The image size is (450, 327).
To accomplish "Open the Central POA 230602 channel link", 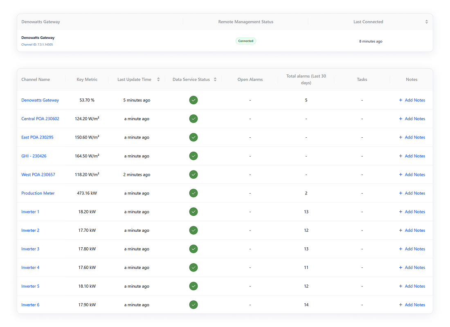I will point(40,119).
